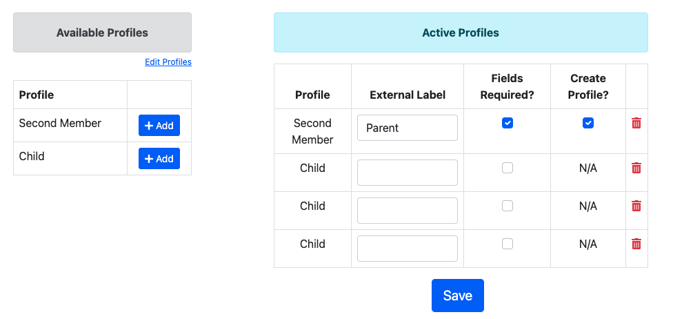This screenshot has height=319, width=673.
Task: Check Fields Required for second Child row
Action: (x=508, y=206)
